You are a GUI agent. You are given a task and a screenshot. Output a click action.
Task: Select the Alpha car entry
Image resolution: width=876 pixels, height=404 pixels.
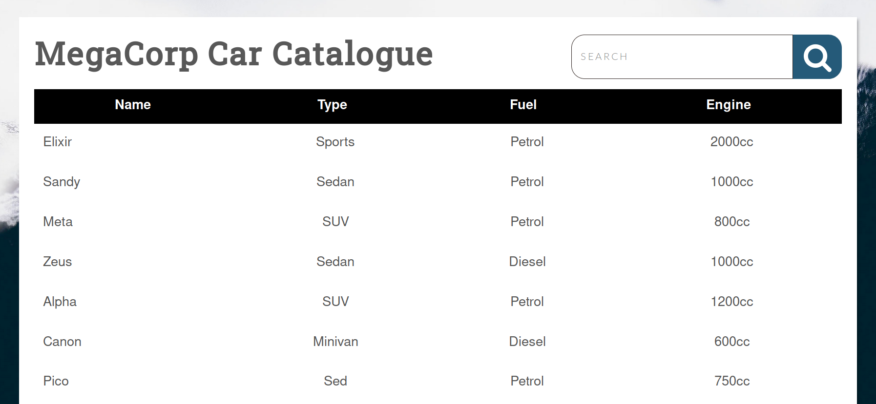point(60,302)
